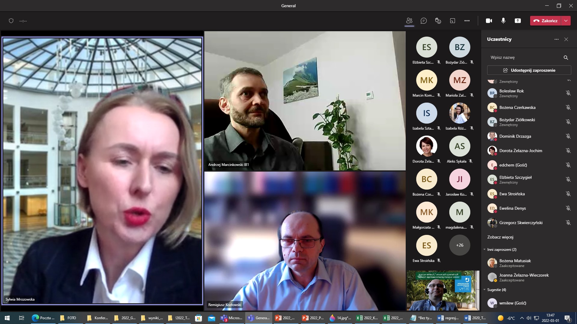Collapse the Inni zaproszeni section
The image size is (577, 324).
tap(484, 249)
